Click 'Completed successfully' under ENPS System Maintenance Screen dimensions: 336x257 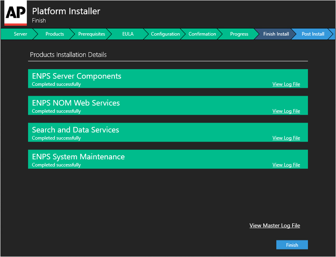57,165
